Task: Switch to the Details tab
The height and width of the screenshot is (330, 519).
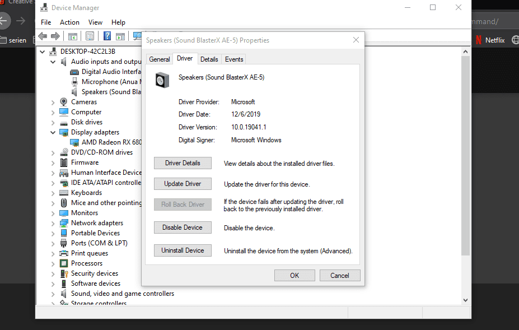Action: [x=209, y=59]
